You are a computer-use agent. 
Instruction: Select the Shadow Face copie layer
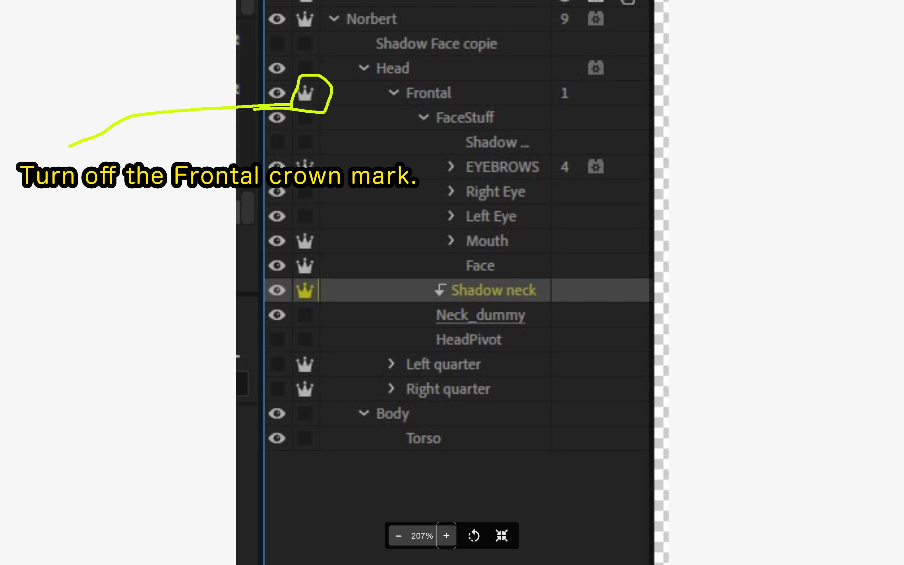click(x=436, y=44)
